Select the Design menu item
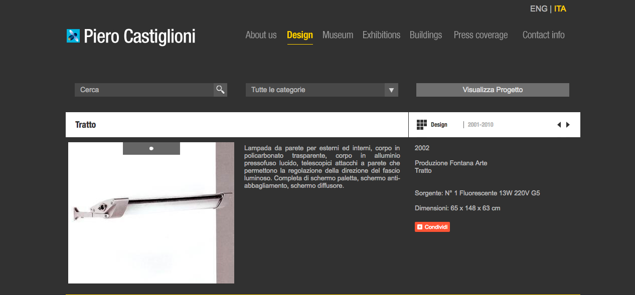635x295 pixels. click(300, 35)
